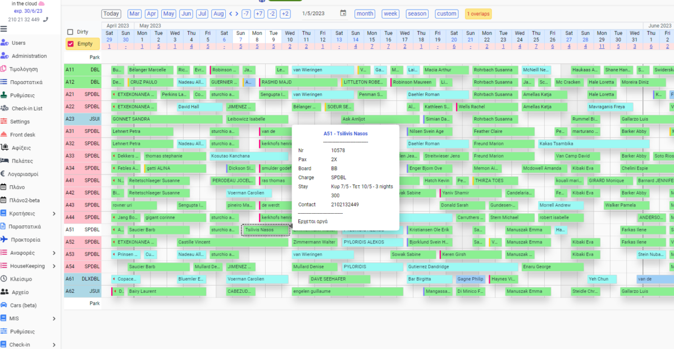Click the Users sidebar icon
This screenshot has width=674, height=349.
[4, 43]
